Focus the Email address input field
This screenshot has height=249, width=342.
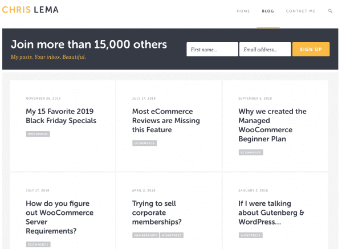pos(265,49)
